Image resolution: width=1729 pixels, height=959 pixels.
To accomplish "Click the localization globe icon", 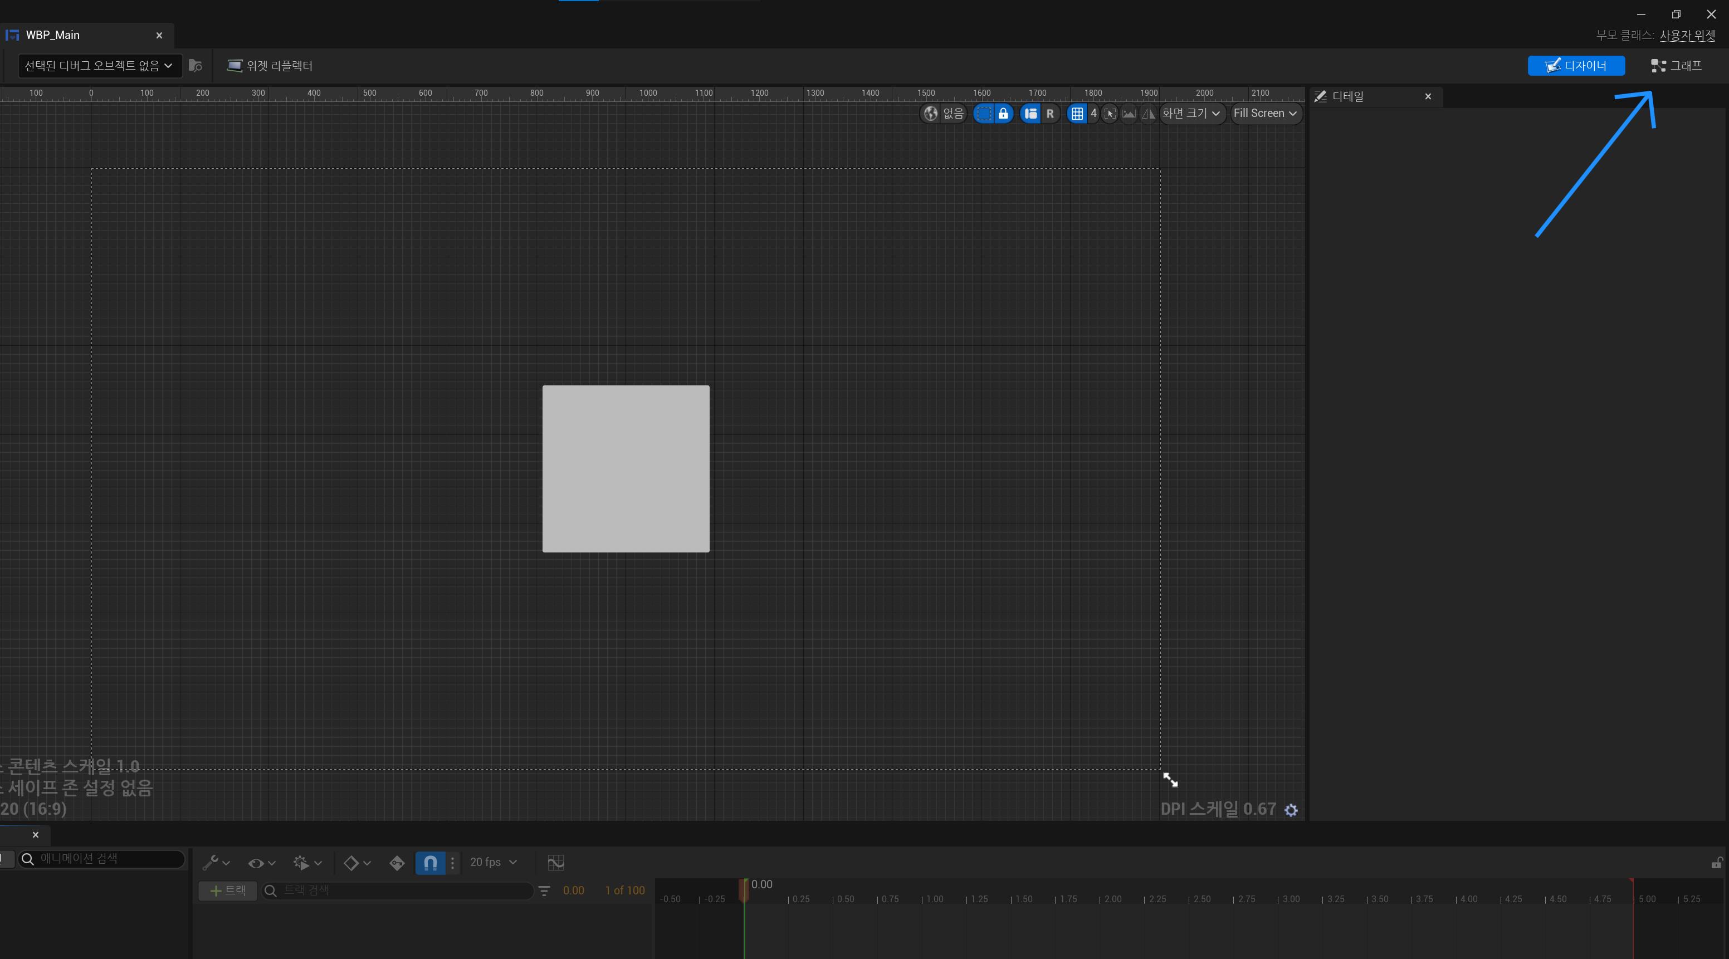I will point(930,114).
